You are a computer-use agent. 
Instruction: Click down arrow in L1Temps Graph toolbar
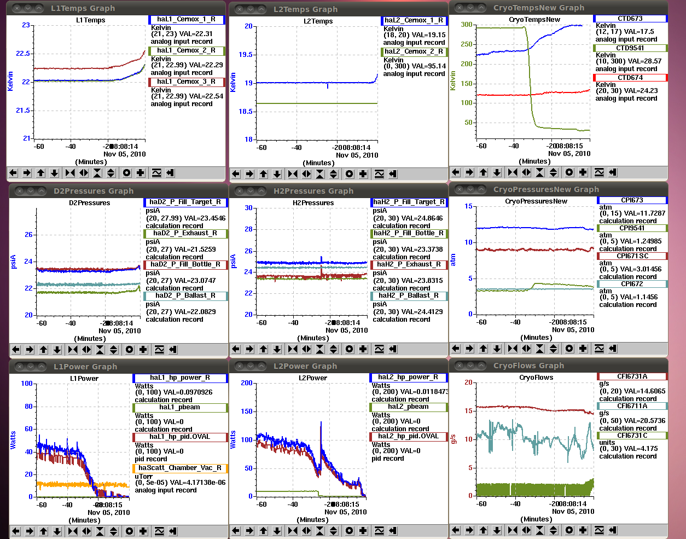pos(54,173)
